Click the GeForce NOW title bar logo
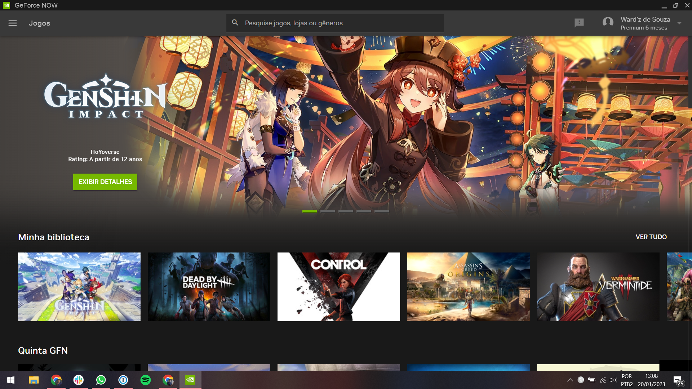This screenshot has width=692, height=389. tap(6, 5)
